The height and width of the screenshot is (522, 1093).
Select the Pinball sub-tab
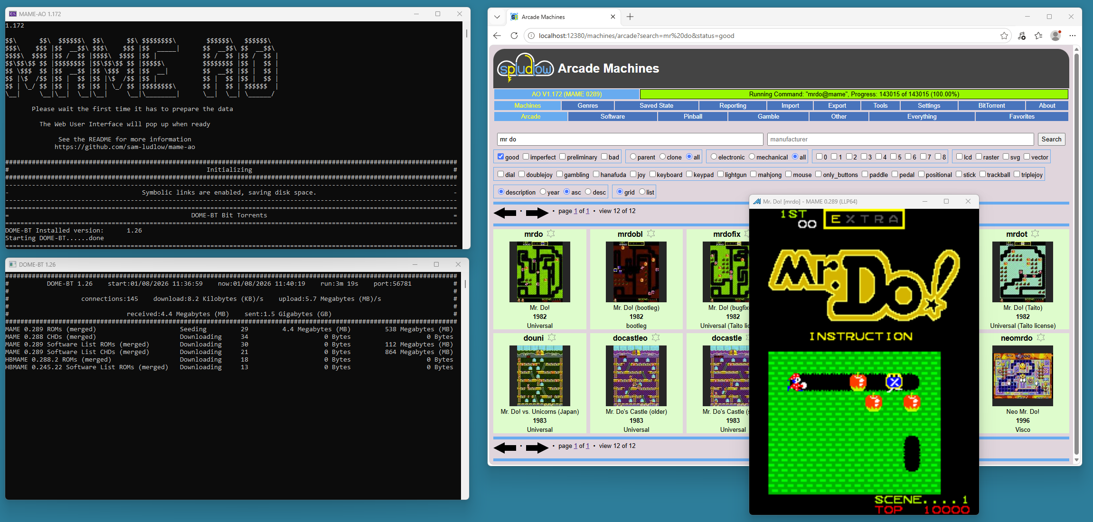693,117
